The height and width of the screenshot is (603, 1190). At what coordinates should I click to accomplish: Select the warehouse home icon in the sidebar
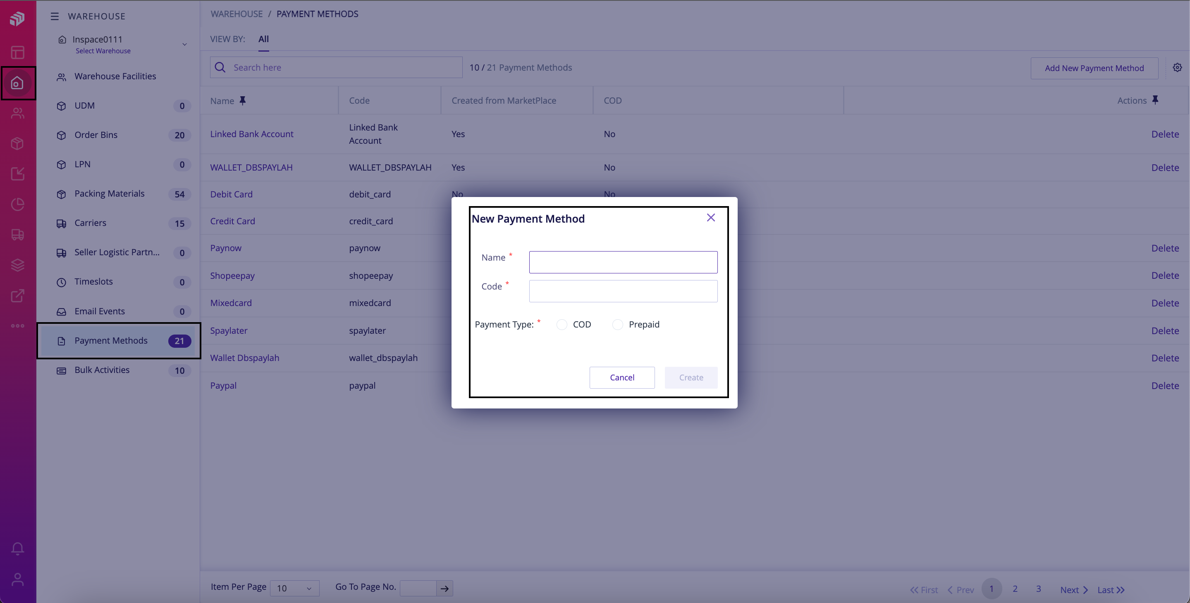17,83
